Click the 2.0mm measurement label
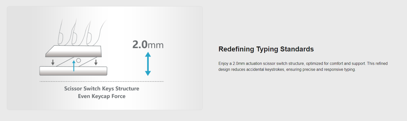 (x=148, y=45)
